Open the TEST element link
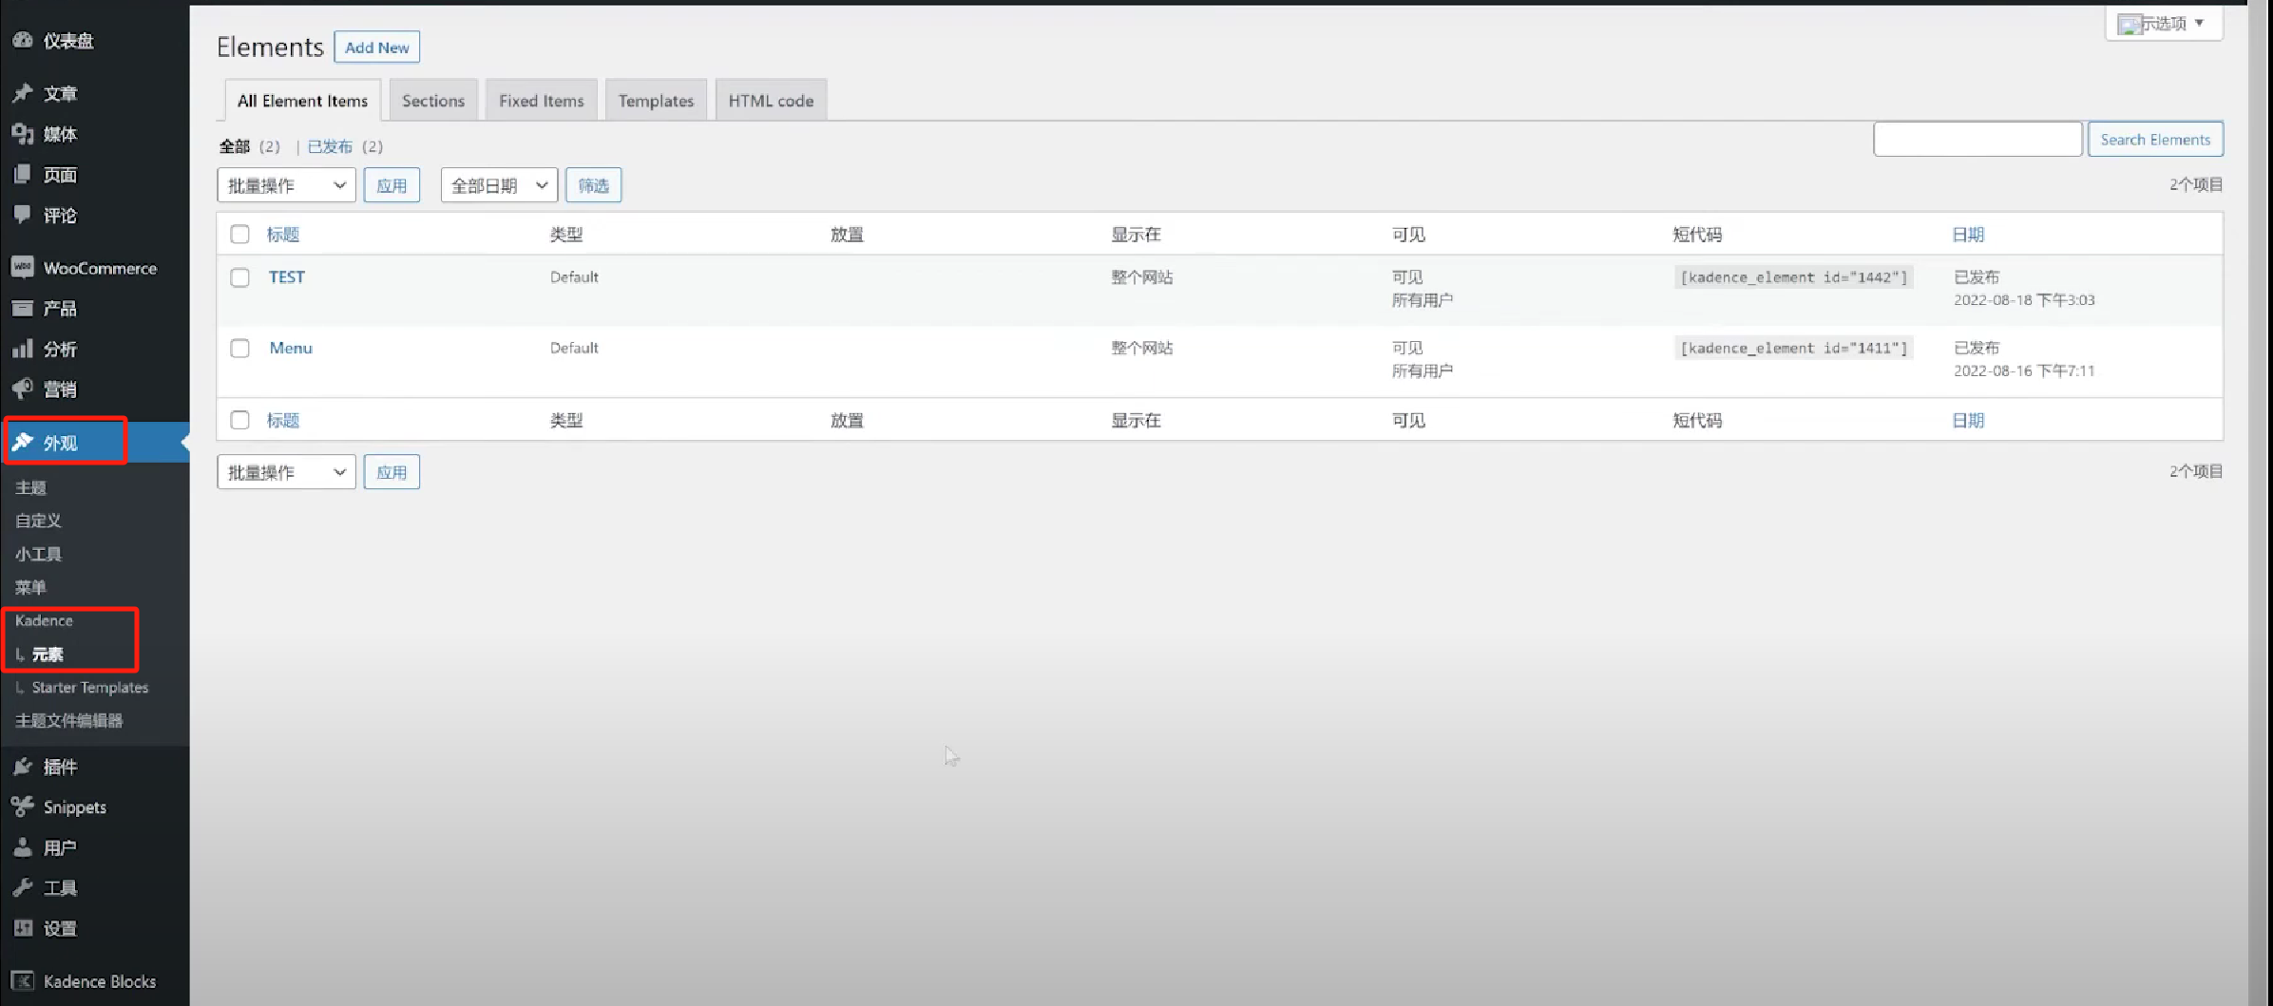 point(287,277)
